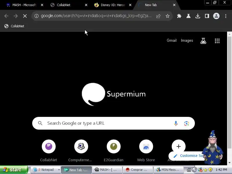This screenshot has width=232, height=174.
Task: Switch to the Comprar taskbar window
Action: (x=138, y=170)
